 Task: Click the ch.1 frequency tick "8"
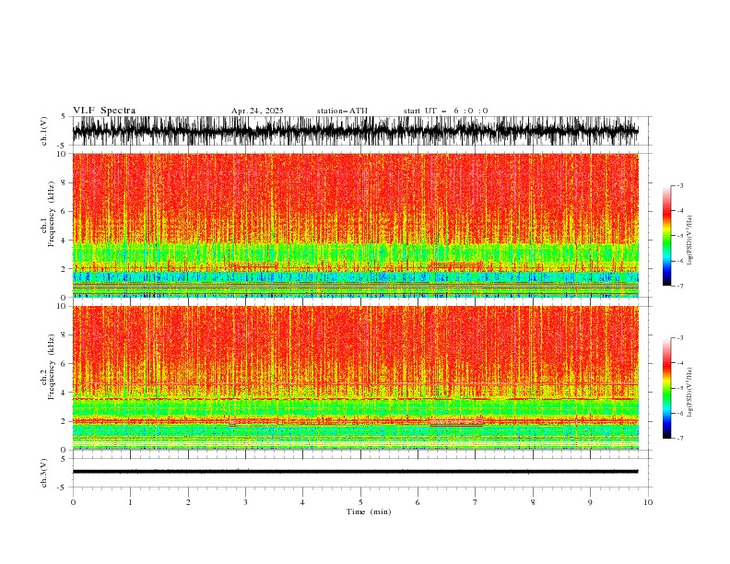pos(64,182)
